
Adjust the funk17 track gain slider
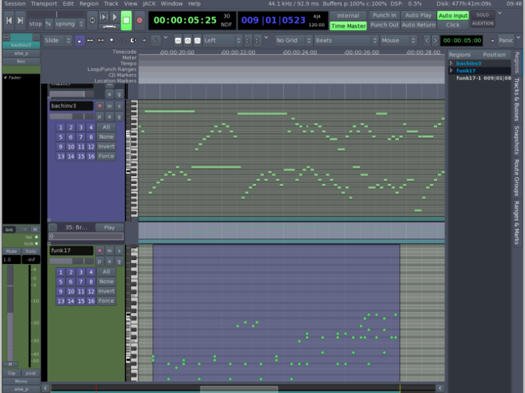[71, 261]
